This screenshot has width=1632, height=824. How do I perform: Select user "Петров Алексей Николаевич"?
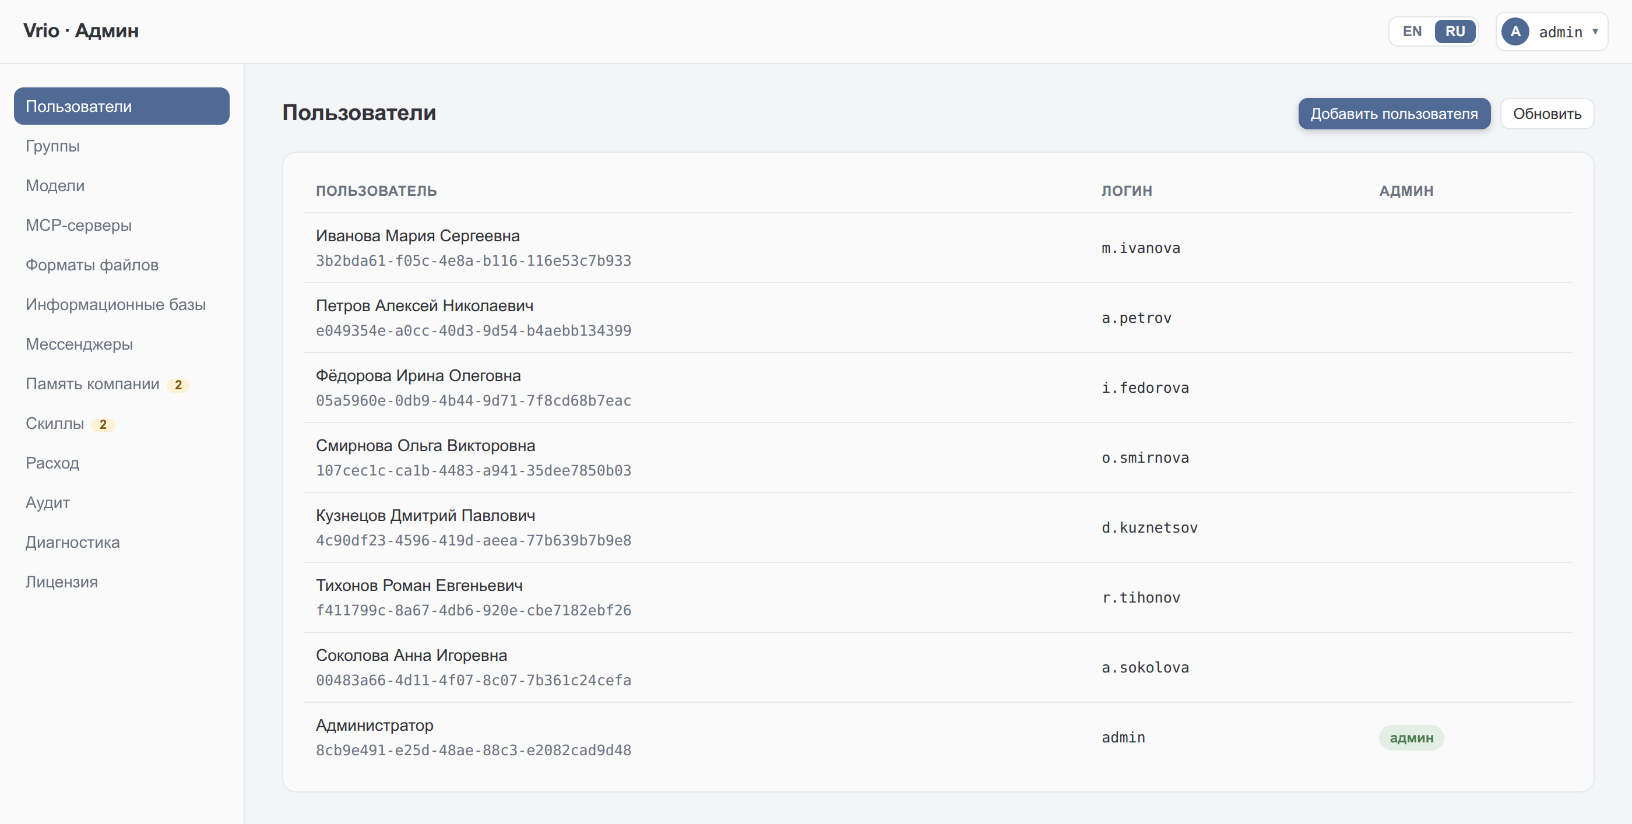point(424,306)
